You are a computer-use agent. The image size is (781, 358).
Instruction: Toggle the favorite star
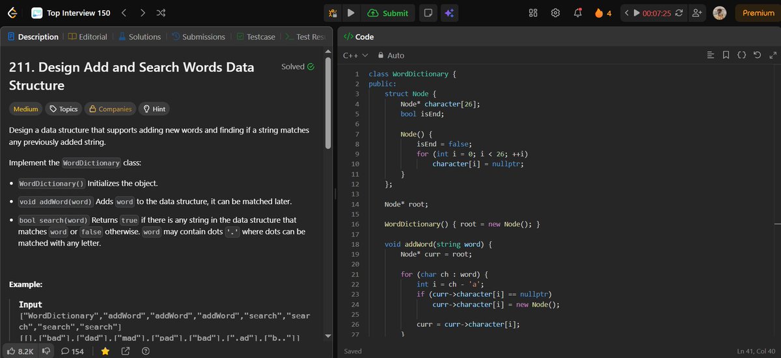(x=105, y=352)
